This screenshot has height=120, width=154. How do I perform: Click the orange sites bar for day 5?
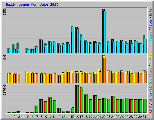[28, 78]
